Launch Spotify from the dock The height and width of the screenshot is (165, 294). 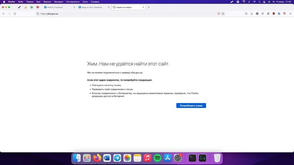158,158
